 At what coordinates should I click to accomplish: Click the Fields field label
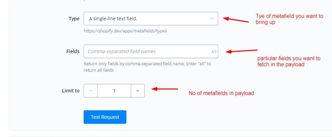(x=73, y=51)
